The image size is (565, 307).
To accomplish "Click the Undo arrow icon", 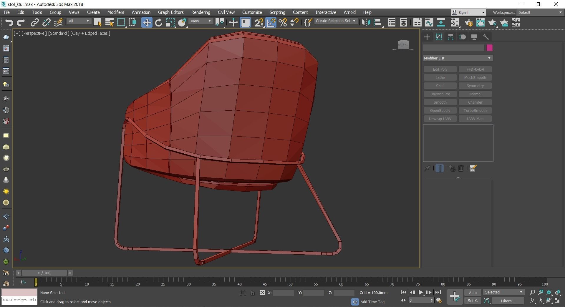I will pyautogui.click(x=9, y=22).
